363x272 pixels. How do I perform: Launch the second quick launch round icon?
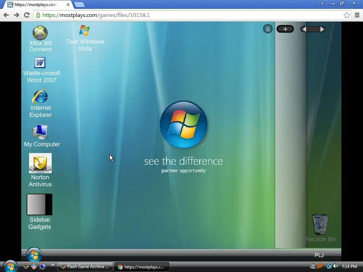click(x=34, y=267)
